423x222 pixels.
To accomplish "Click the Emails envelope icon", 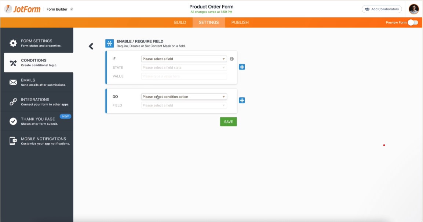I will coord(13,82).
